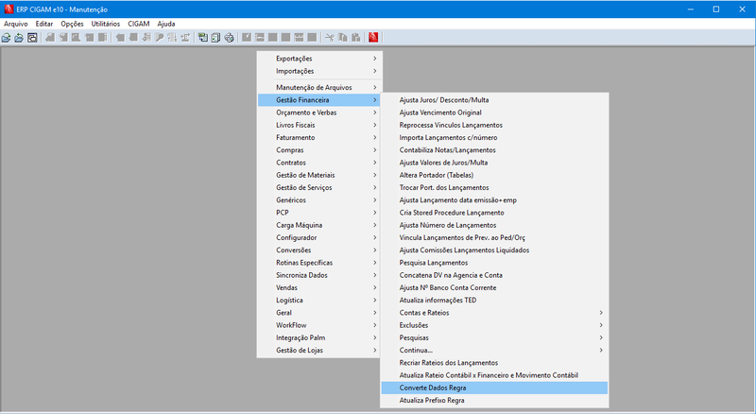This screenshot has width=756, height=414.
Task: Choose Sincroniza Dados menu entry
Action: (x=318, y=275)
